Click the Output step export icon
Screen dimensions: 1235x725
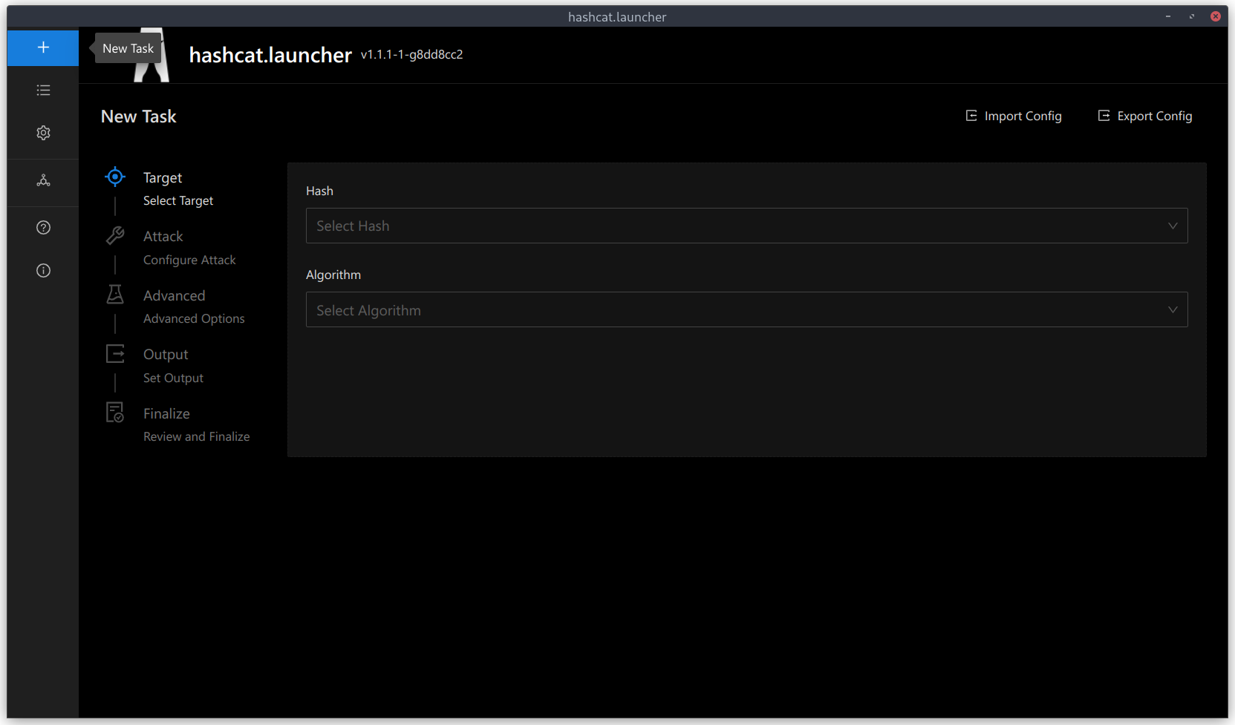coord(115,354)
